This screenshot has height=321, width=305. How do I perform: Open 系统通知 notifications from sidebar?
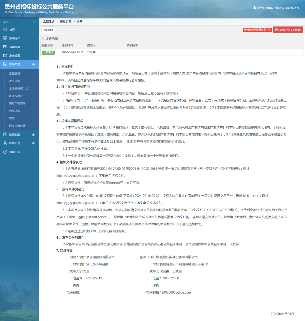(x=5, y=38)
